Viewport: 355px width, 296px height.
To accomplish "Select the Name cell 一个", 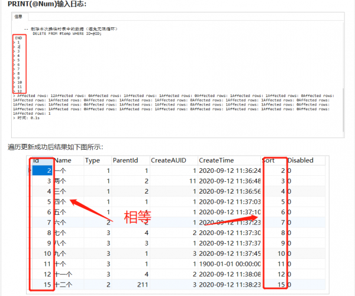I will (x=69, y=170).
